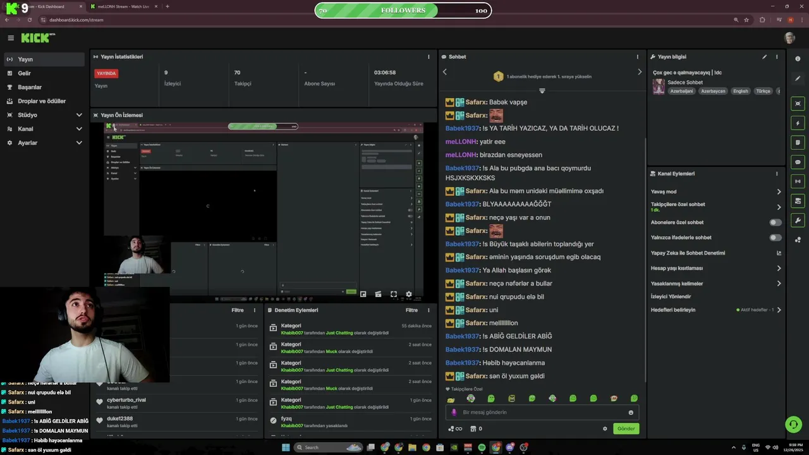Toggle the broadcast signal widget icon
This screenshot has height=455, width=809.
click(798, 181)
